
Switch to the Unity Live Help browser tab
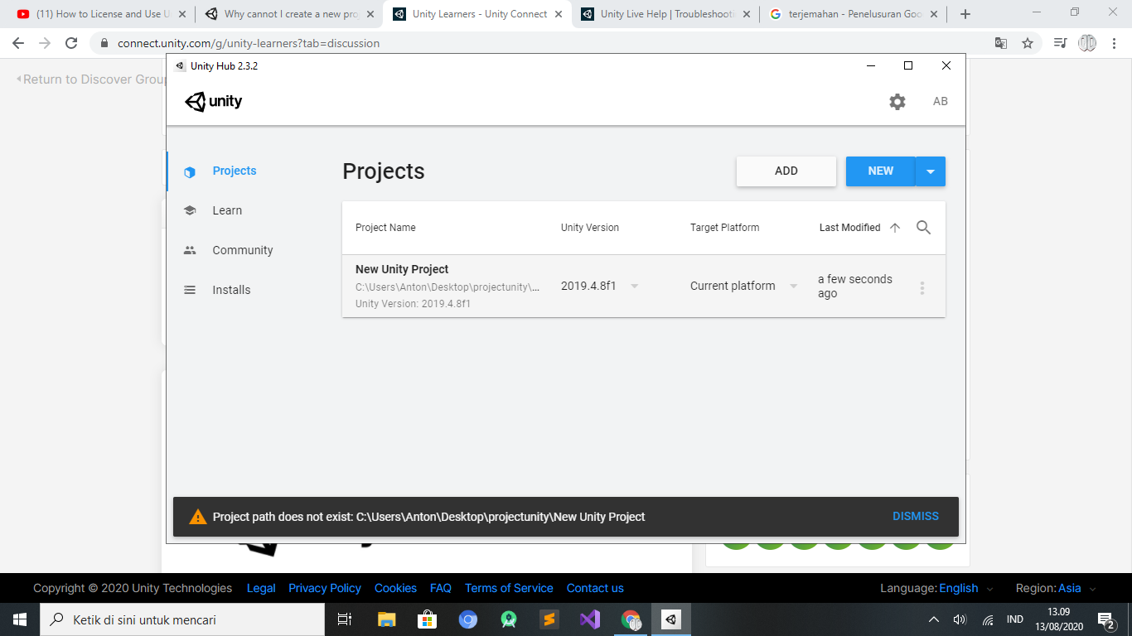(x=665, y=14)
